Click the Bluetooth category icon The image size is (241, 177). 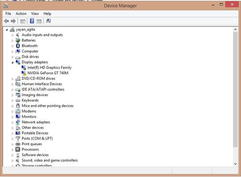pyautogui.click(x=18, y=46)
